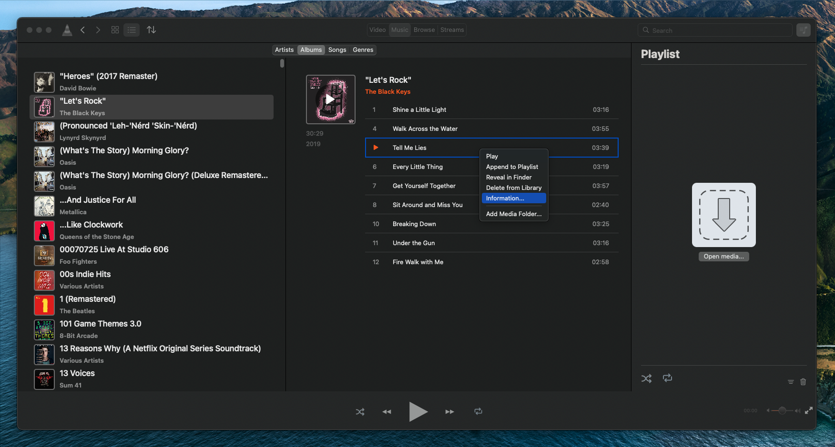835x447 pixels.
Task: Switch to the Browse tab
Action: click(424, 30)
